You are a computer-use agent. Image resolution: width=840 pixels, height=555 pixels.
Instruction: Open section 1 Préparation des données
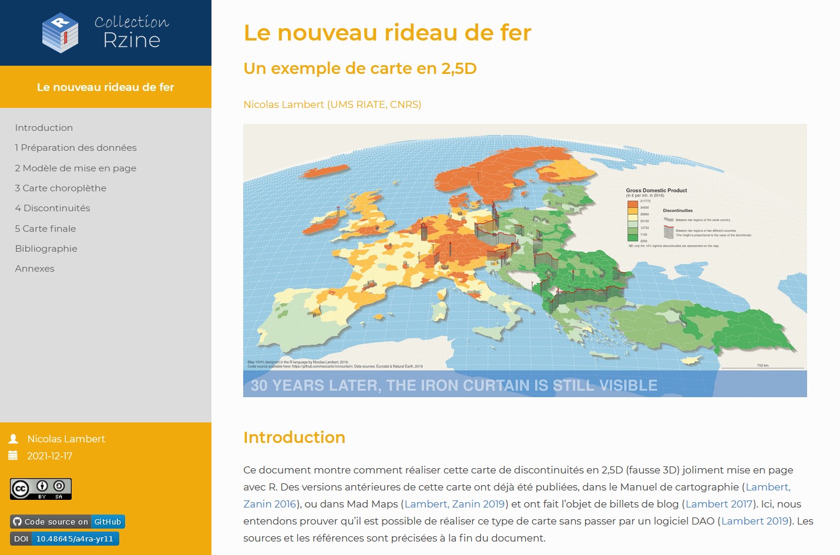(x=76, y=148)
